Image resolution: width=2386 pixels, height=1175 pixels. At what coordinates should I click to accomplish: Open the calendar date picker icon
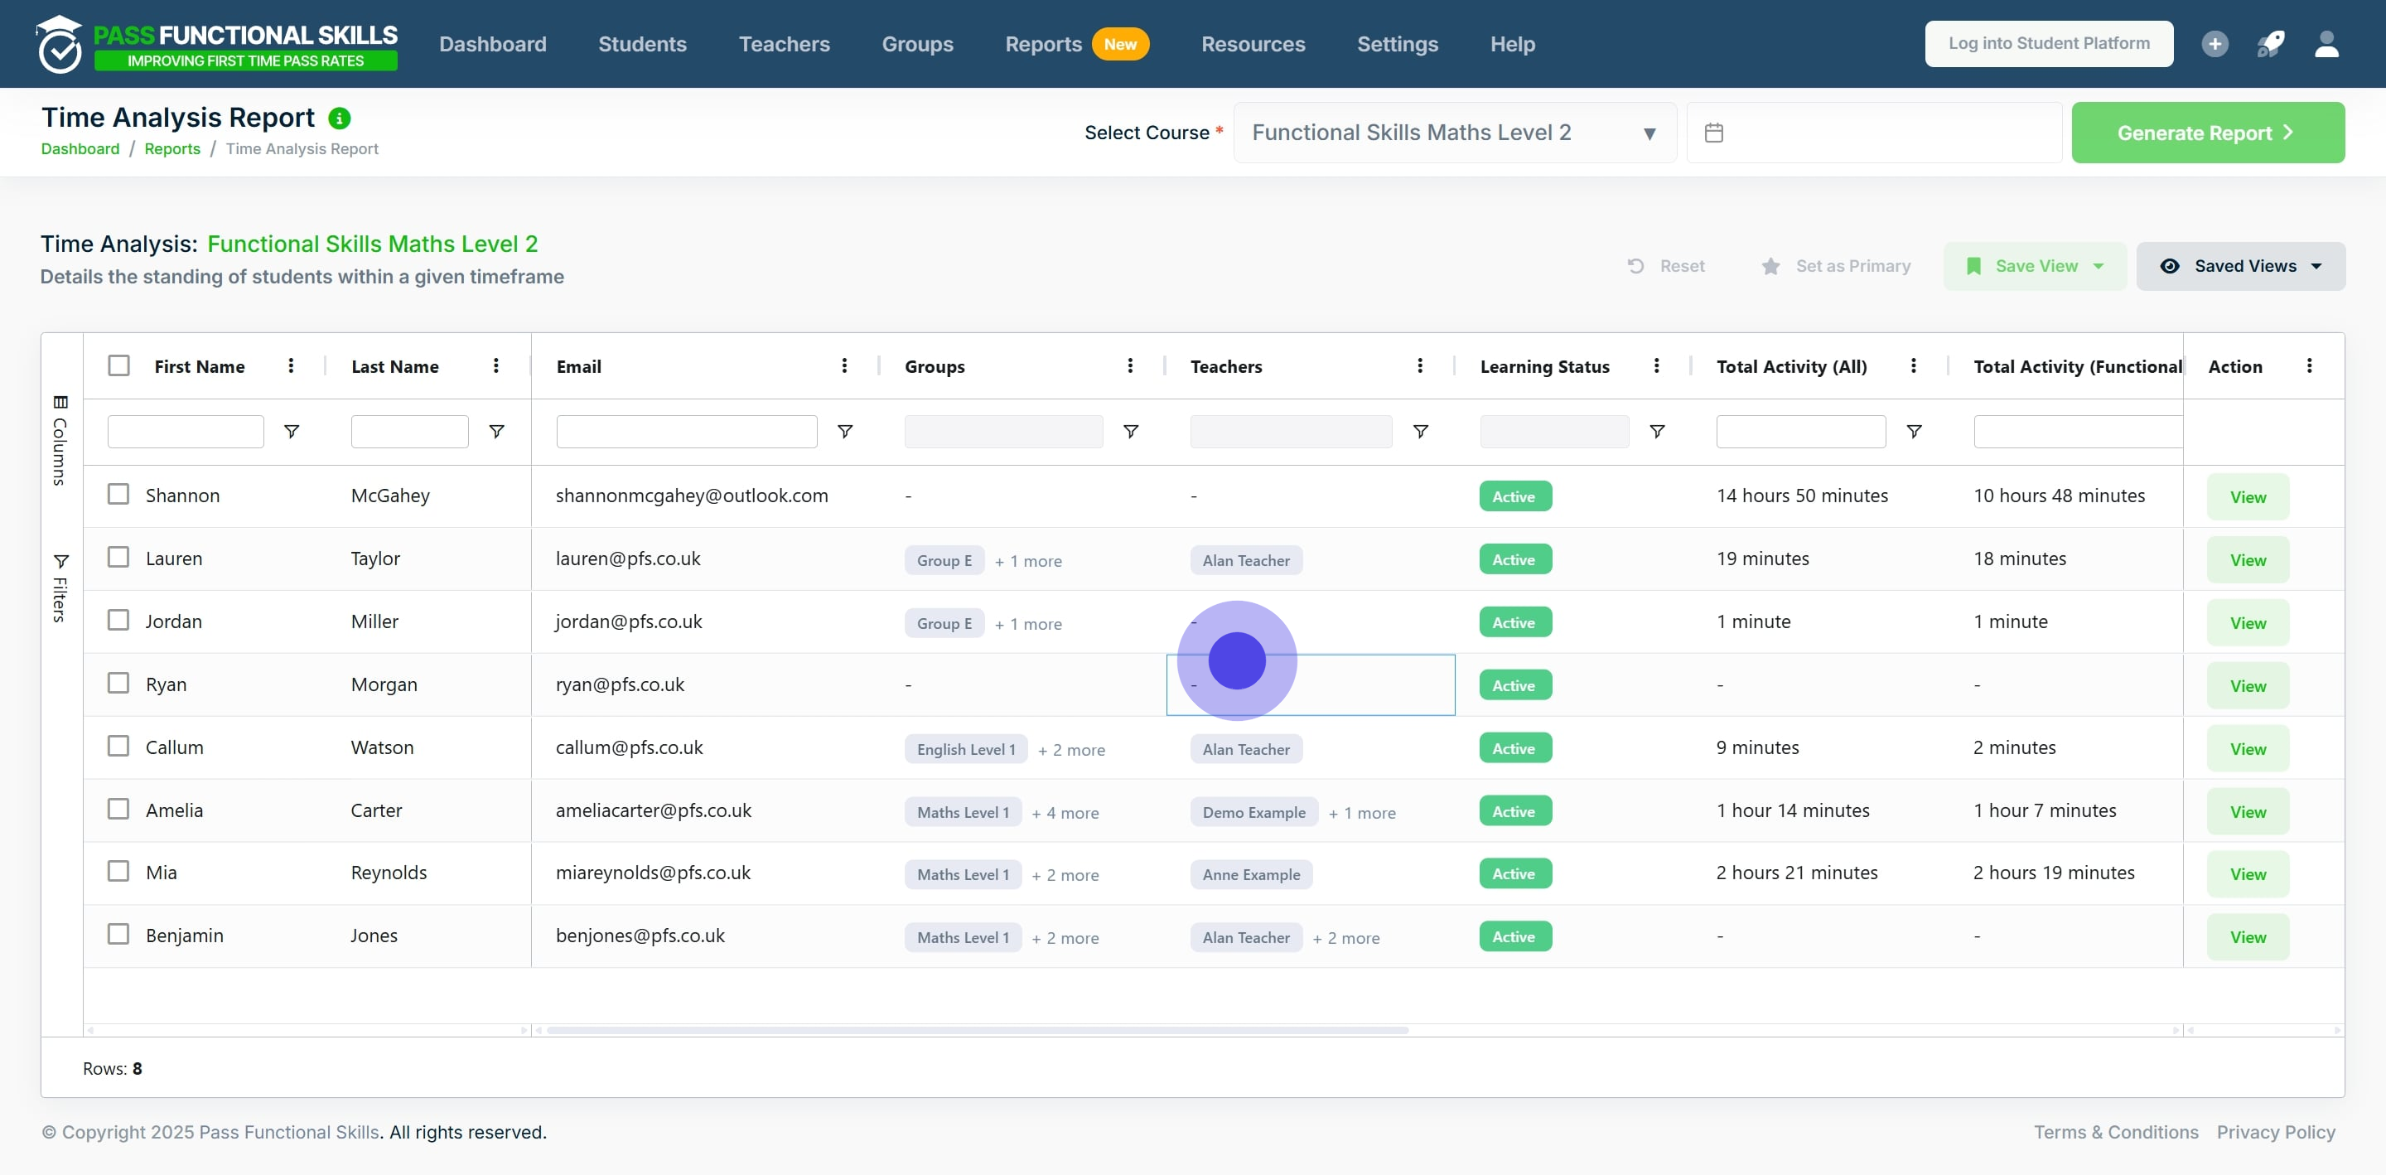pos(1713,133)
